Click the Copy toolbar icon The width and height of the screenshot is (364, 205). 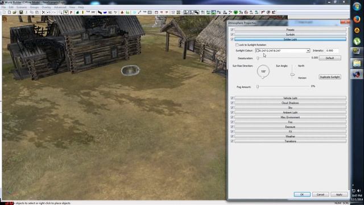tap(32, 13)
